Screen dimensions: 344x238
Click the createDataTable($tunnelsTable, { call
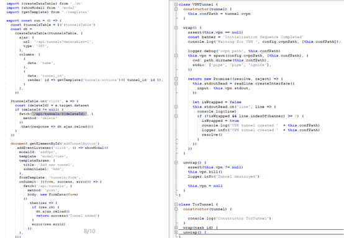click(x=48, y=33)
